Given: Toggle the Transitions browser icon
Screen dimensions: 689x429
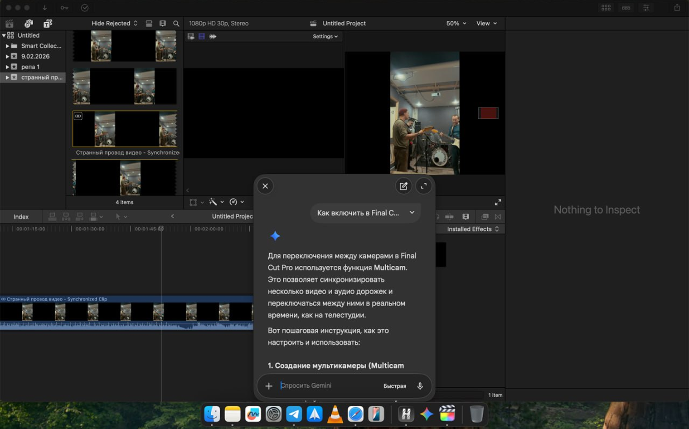Looking at the screenshot, I should coord(498,217).
